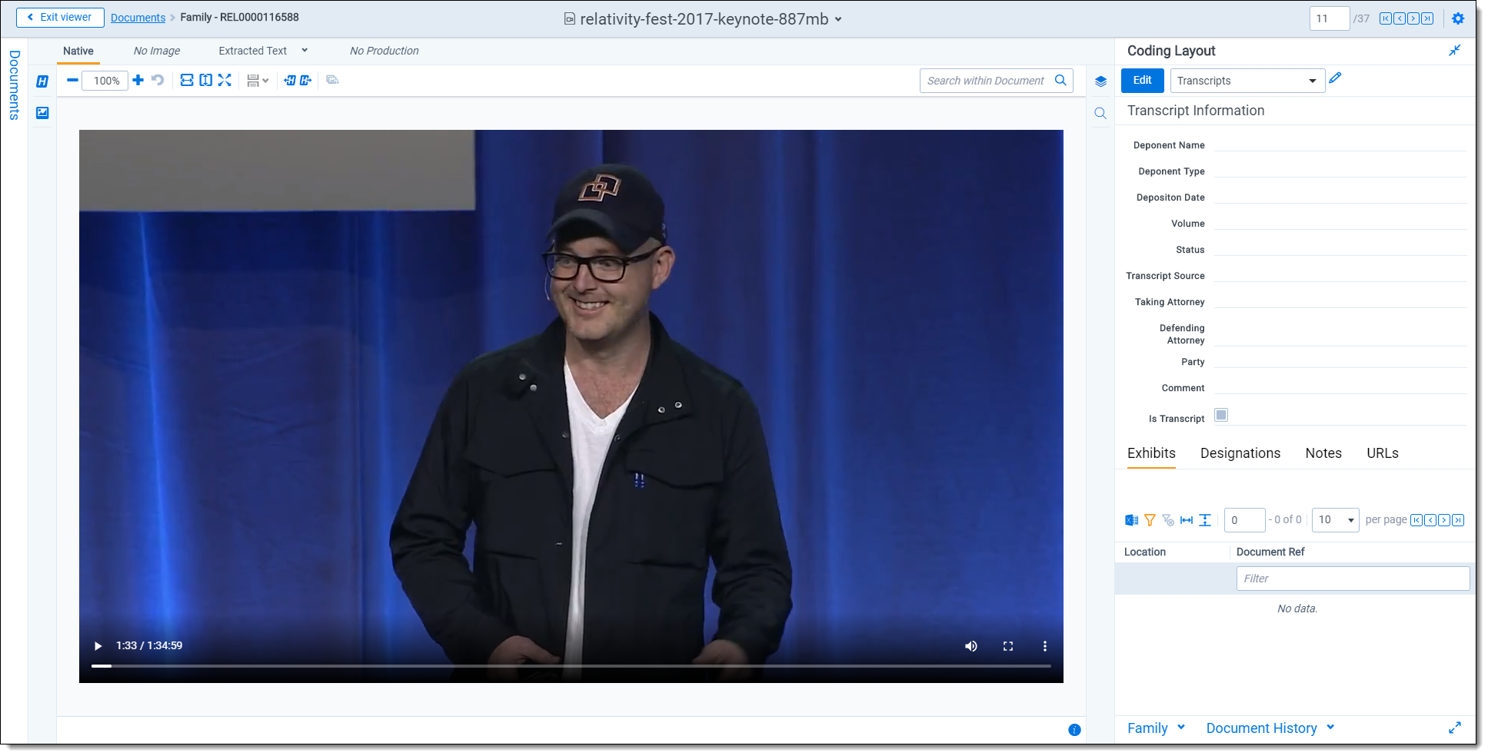
Task: Click the Exit viewer button
Action: point(60,17)
